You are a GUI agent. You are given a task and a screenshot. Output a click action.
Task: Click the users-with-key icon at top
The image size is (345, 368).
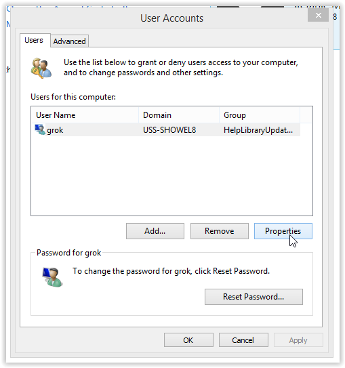[x=41, y=68]
